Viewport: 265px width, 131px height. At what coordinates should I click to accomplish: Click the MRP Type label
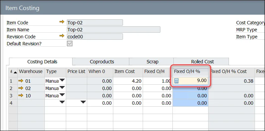[x=247, y=30]
